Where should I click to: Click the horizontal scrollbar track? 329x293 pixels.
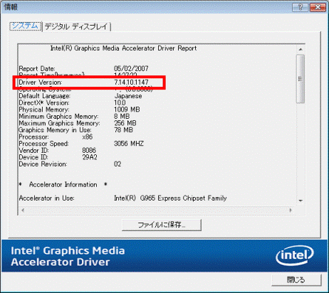click(157, 210)
